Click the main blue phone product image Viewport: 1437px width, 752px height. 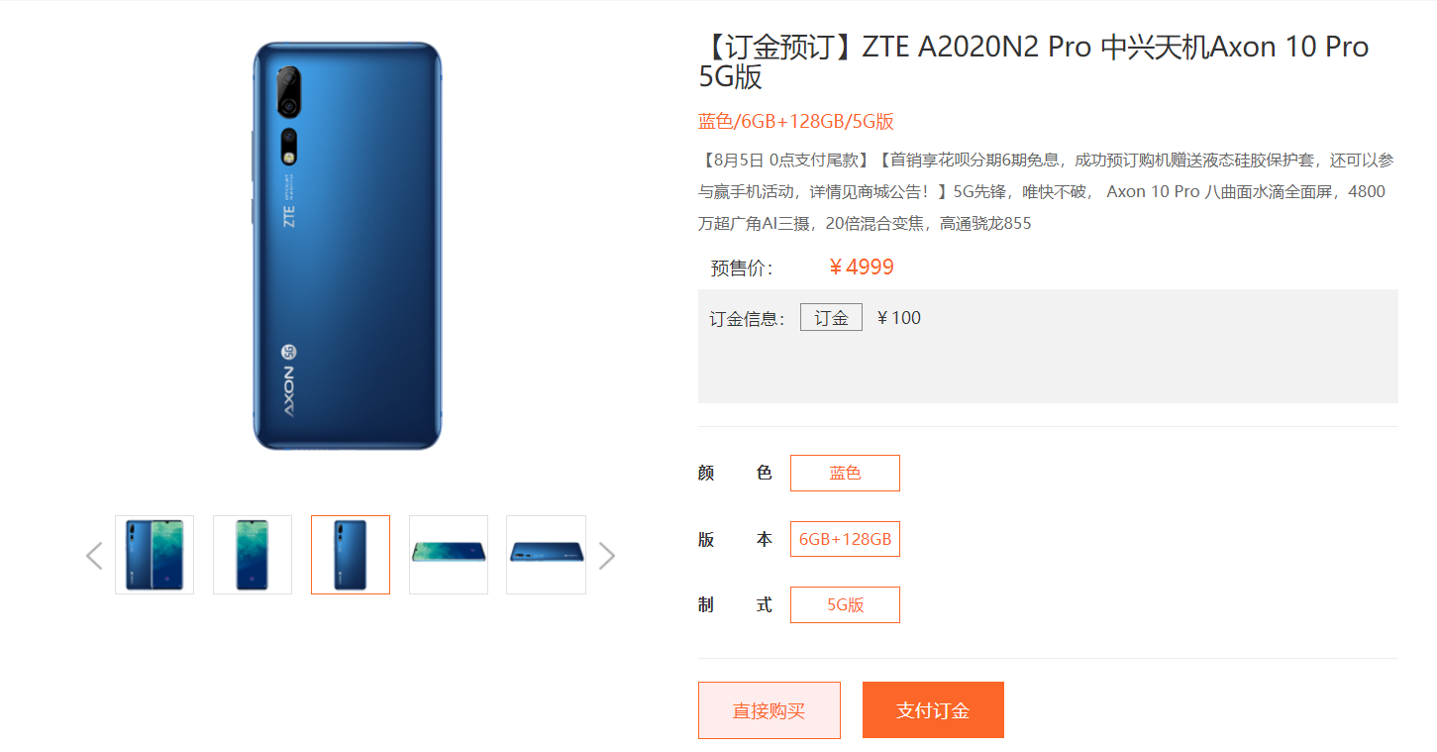click(347, 246)
